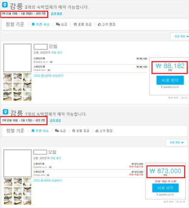Screen dimensions: 189x208
Task: Click the coins icon beside 요금 in the top sort bar
Action: (58, 24)
